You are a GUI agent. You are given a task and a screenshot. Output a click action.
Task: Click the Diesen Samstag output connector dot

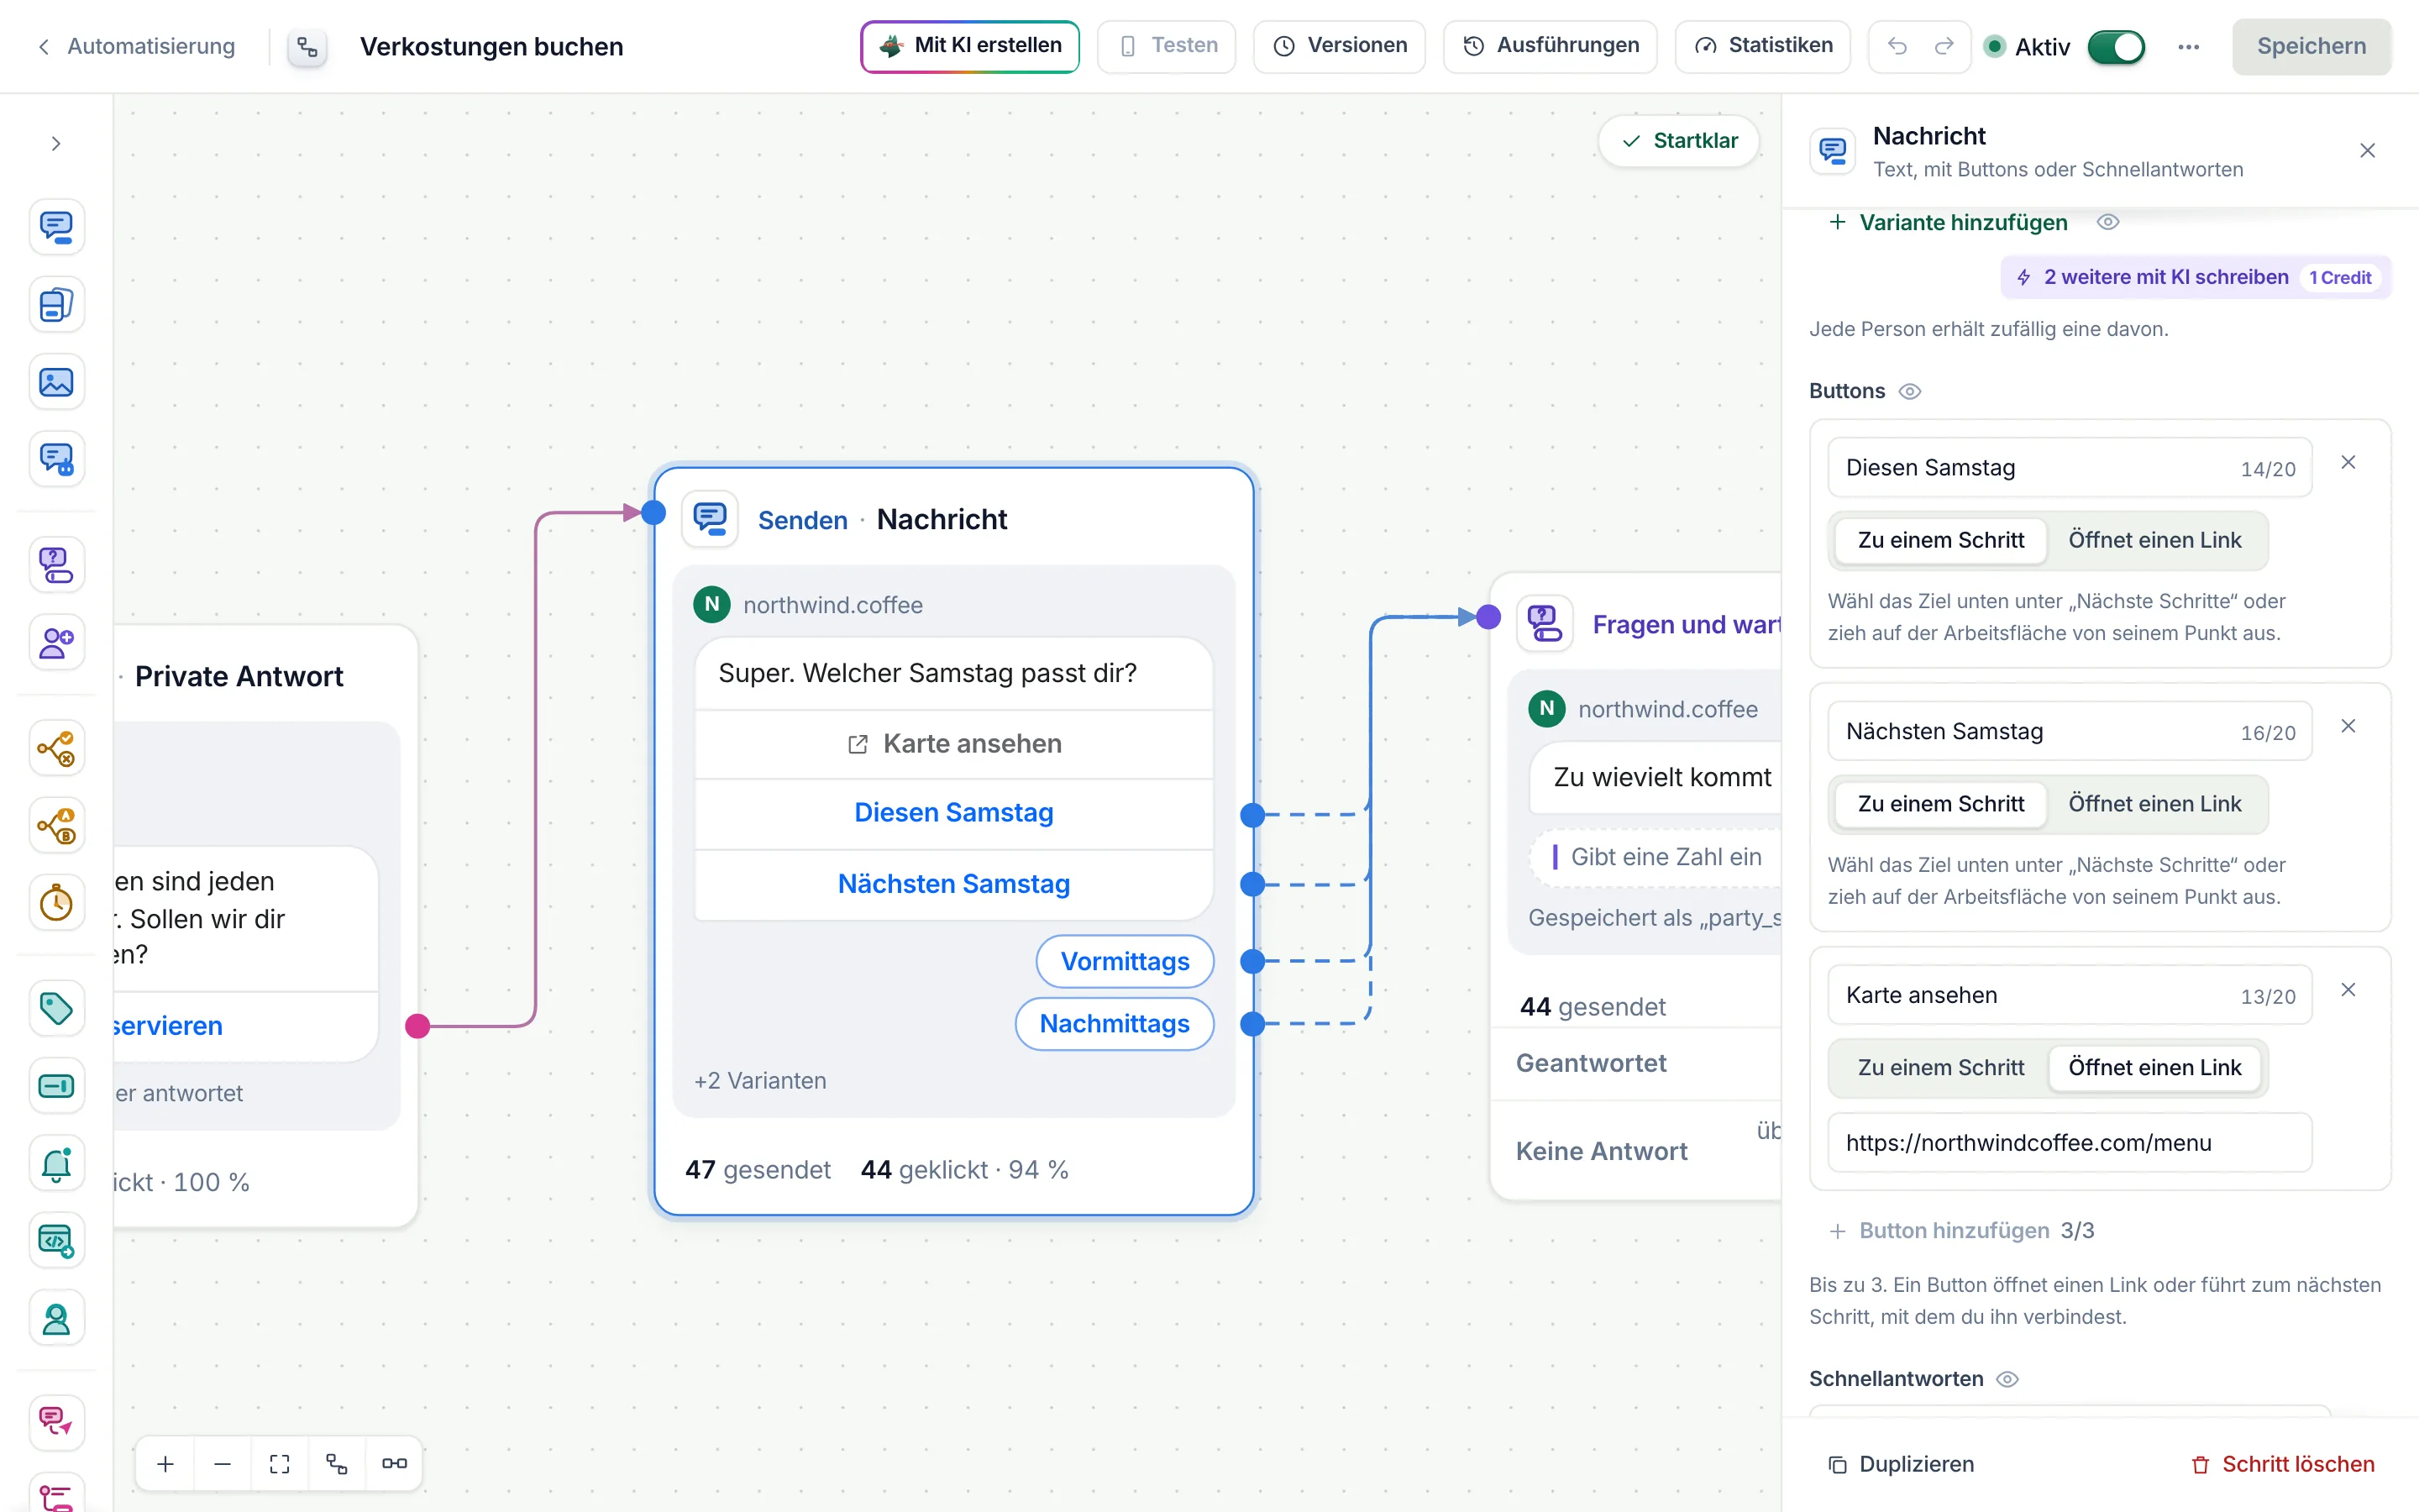click(1251, 815)
